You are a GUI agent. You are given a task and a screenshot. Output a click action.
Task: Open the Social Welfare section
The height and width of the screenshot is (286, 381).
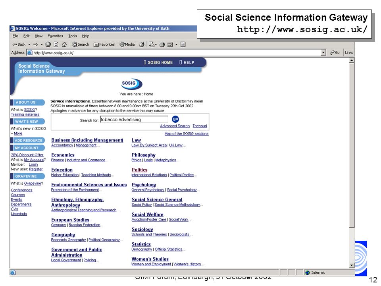[x=148, y=214]
